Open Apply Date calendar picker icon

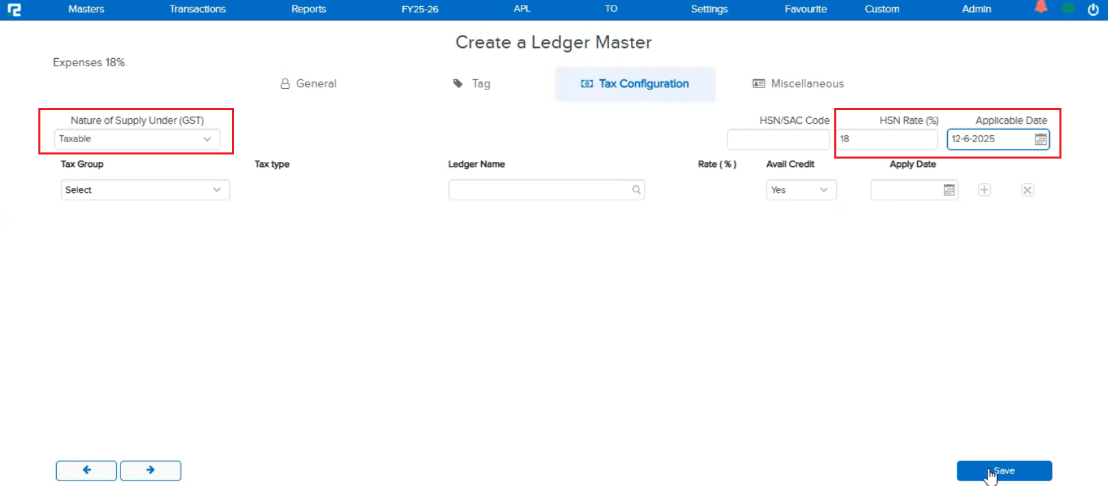tap(949, 190)
